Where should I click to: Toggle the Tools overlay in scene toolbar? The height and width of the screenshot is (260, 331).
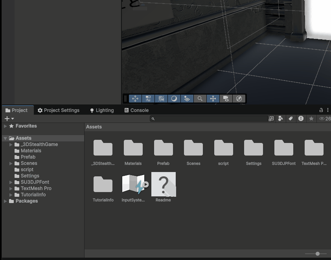click(x=135, y=99)
